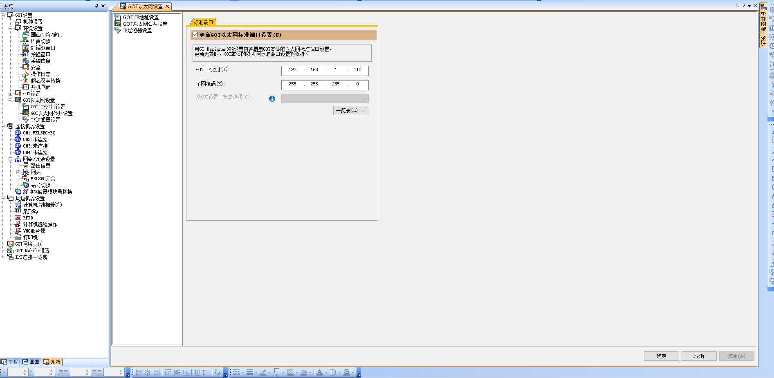The height and width of the screenshot is (378, 774).
Task: Collapse the 环境设置 tree node
Action: point(11,28)
